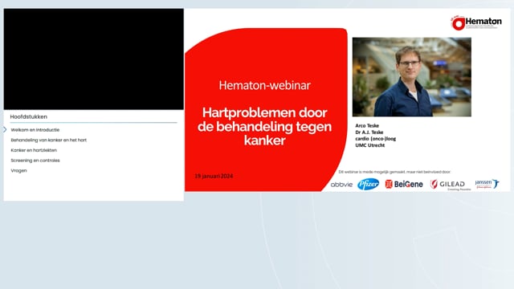This screenshot has width=514, height=289.
Task: Click the 'Dit webinar is mede mogelijk gemaakt' disclaimer
Action: tap(394, 172)
